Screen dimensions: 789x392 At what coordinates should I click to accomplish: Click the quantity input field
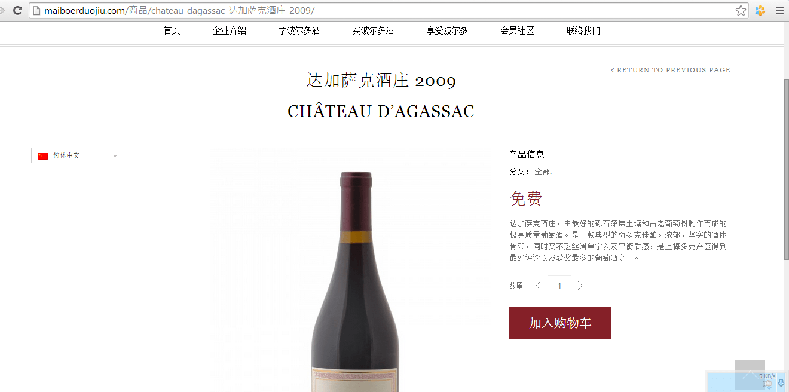(559, 286)
